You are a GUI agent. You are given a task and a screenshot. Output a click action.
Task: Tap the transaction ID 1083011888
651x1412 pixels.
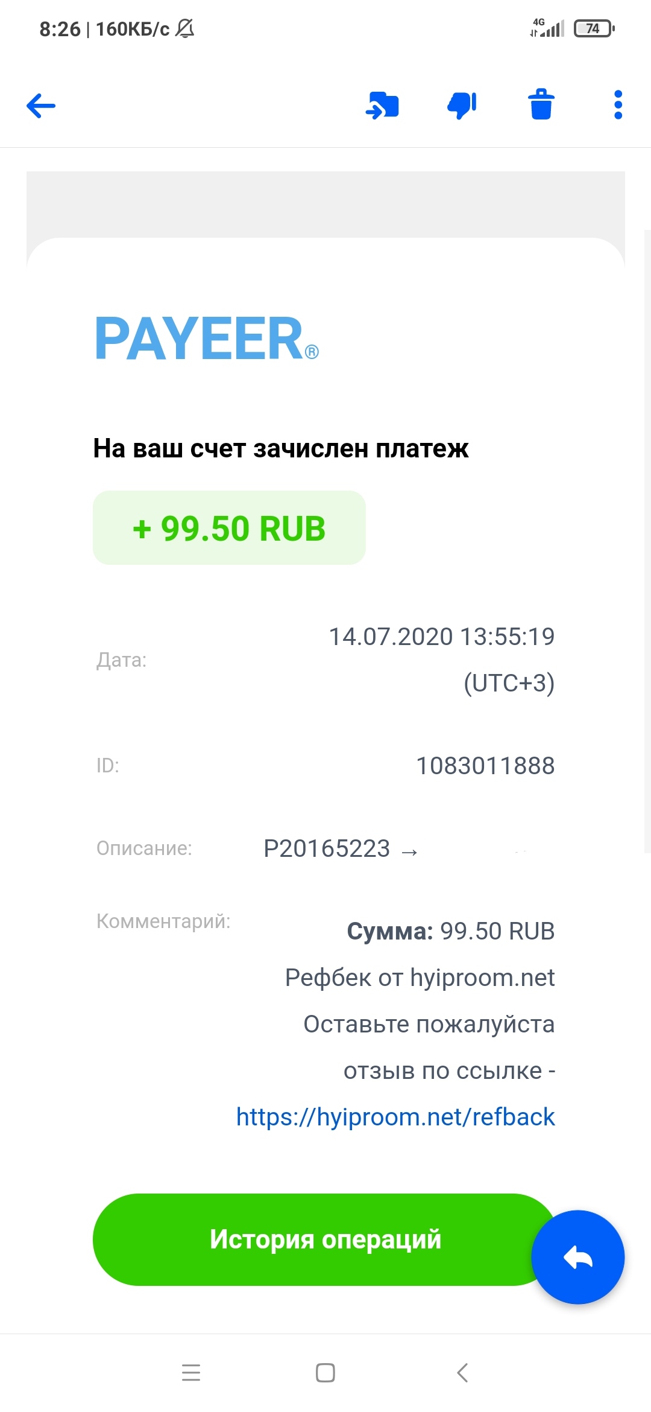(485, 766)
